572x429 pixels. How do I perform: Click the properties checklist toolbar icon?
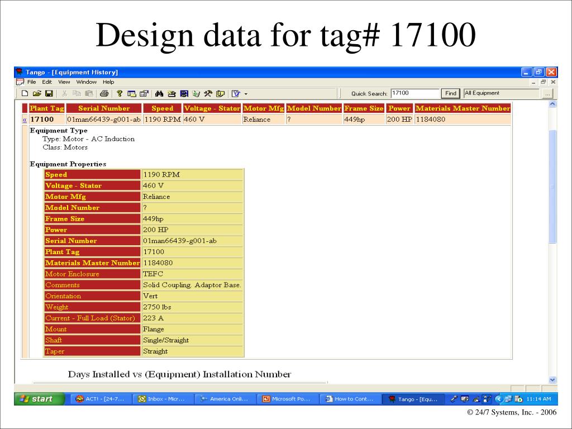[144, 93]
